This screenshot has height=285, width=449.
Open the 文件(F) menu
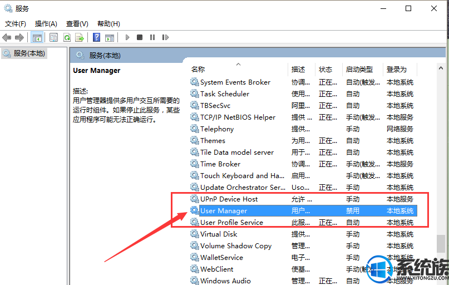pos(16,24)
